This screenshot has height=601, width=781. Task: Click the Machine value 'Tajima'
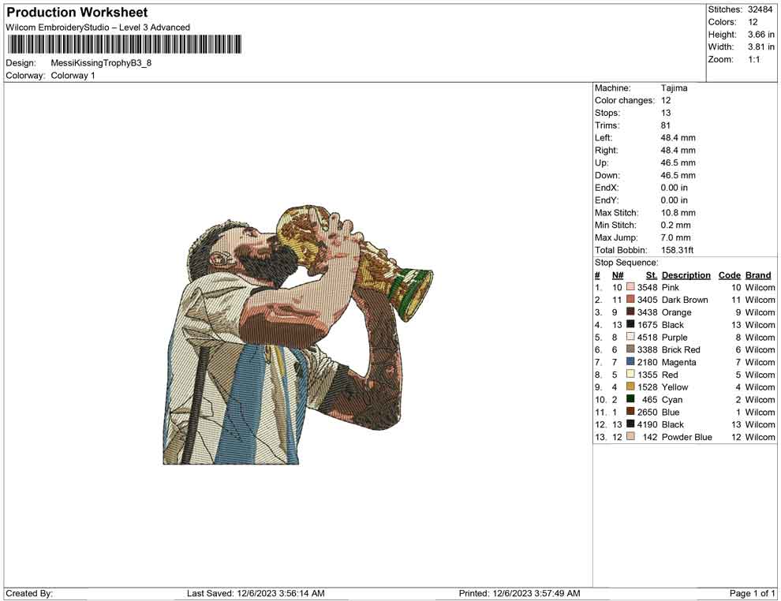click(x=674, y=88)
